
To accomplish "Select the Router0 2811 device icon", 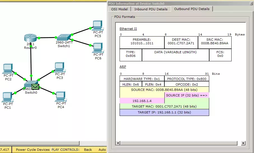I will click(x=30, y=38).
